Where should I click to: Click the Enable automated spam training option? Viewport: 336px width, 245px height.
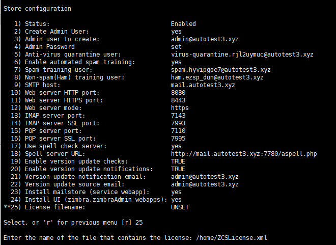[98, 62]
